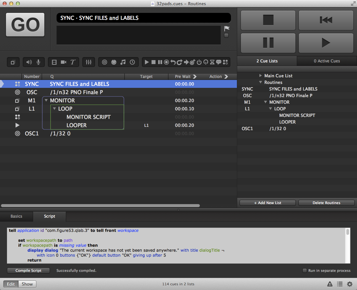Viewport: 357px width, 290px height.
Task: Toggle the flag checkbox for selected cue
Action: (x=226, y=35)
